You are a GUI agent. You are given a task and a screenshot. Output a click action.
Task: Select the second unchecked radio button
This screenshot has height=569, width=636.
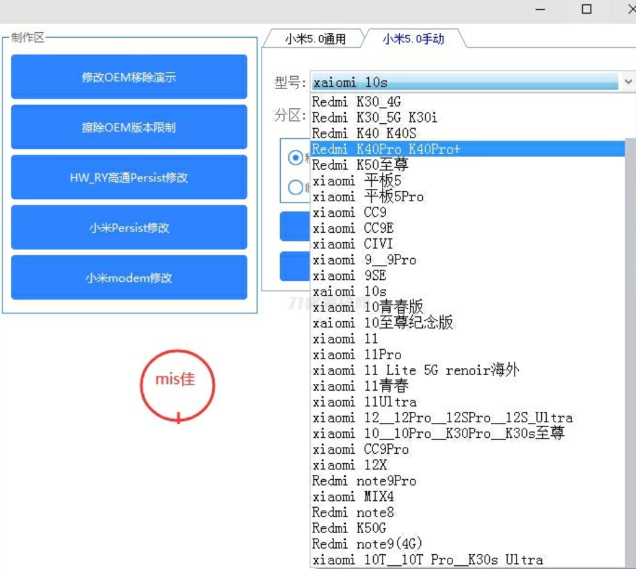(x=295, y=187)
